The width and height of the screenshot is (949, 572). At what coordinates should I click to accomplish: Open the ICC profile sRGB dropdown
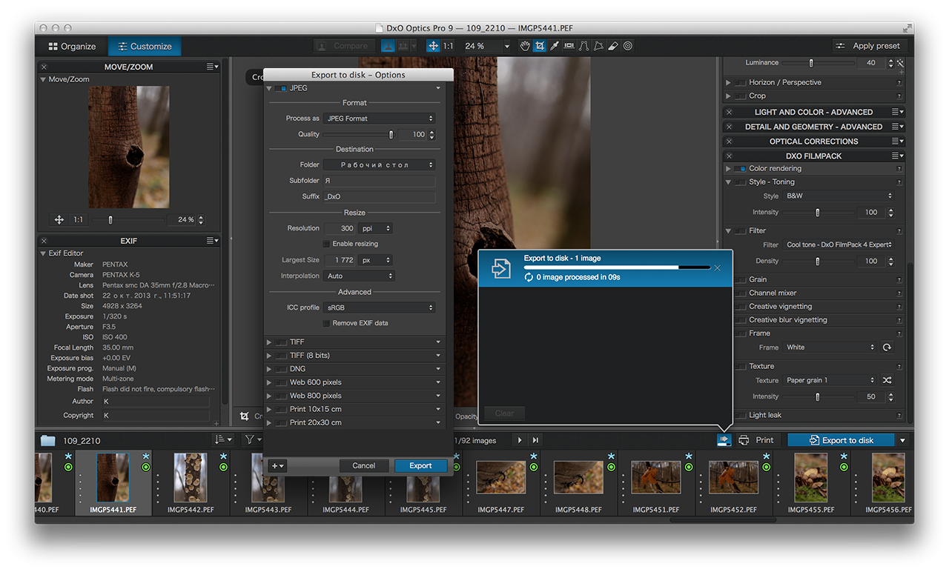(x=380, y=307)
